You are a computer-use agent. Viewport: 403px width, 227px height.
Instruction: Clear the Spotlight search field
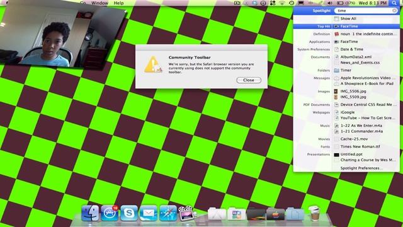pyautogui.click(x=394, y=11)
